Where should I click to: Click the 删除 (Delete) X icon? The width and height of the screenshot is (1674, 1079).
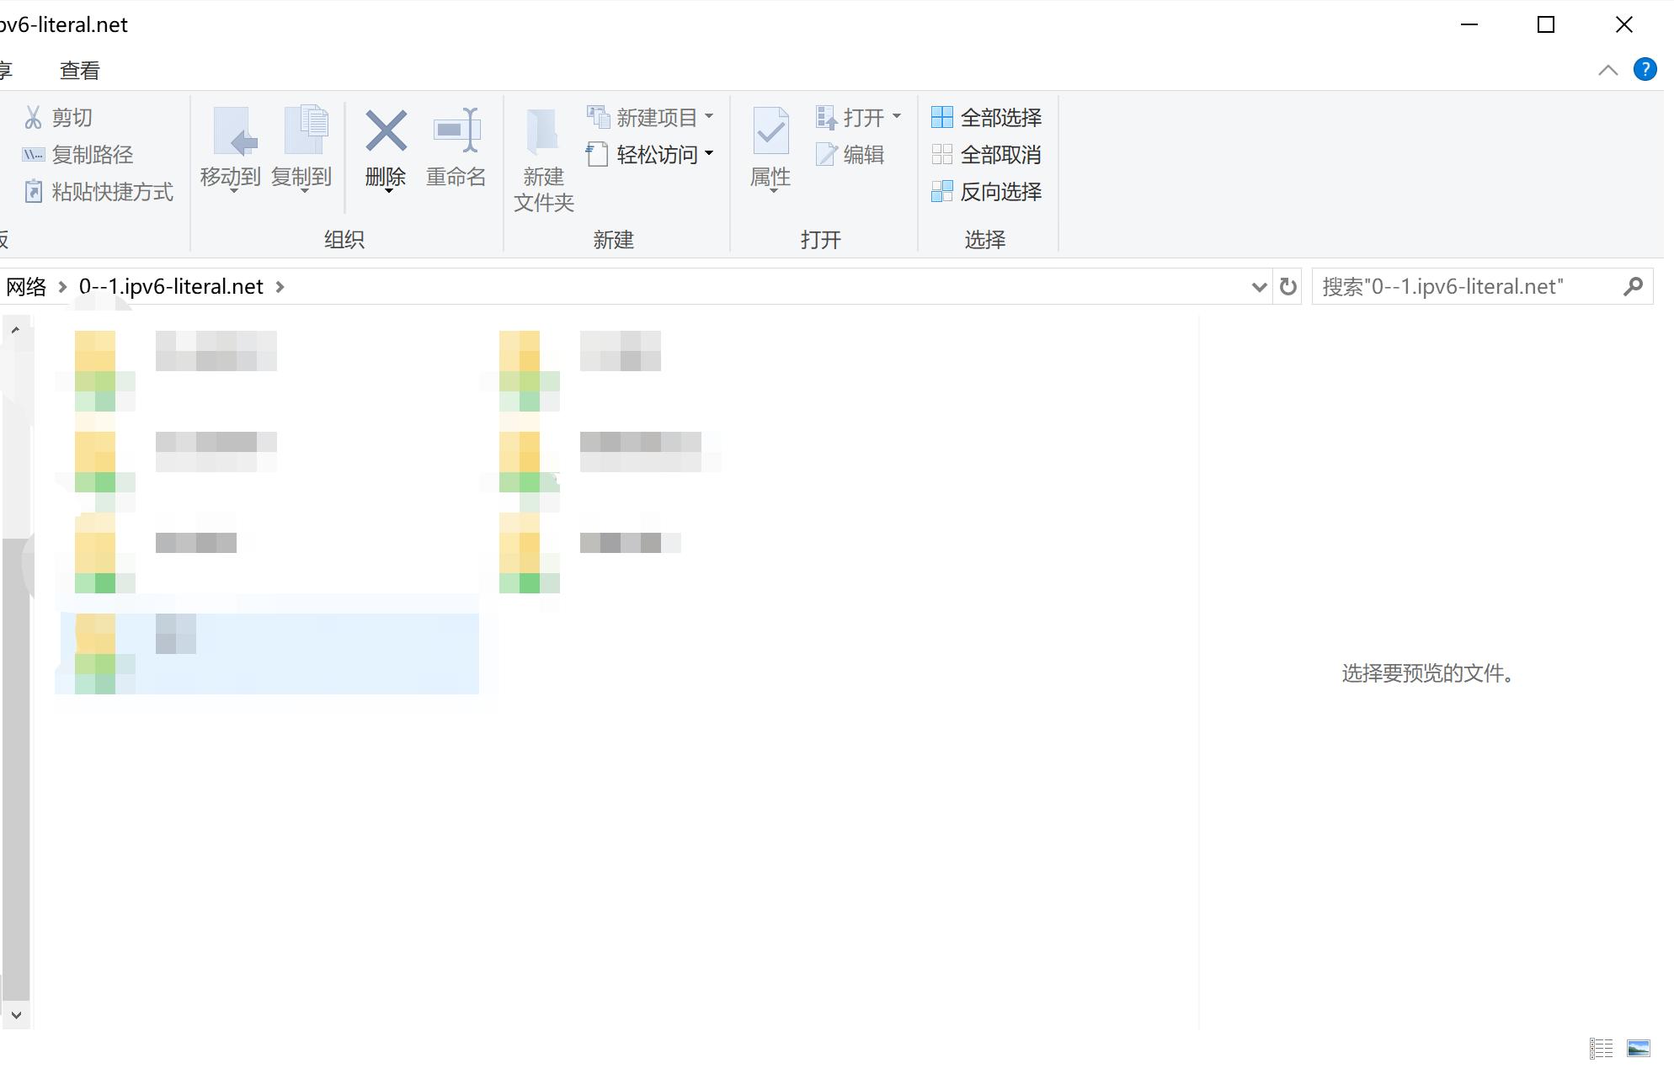point(386,131)
